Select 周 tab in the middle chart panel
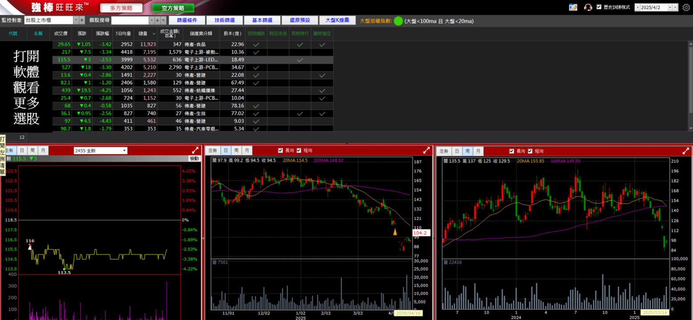The height and width of the screenshot is (320, 693). (236, 151)
